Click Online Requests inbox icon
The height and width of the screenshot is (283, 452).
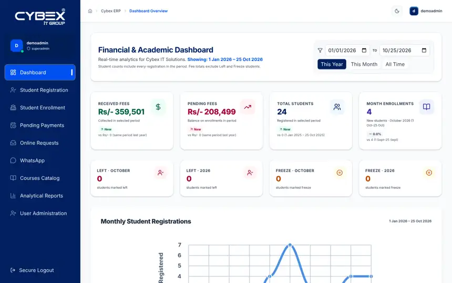[x=13, y=143]
